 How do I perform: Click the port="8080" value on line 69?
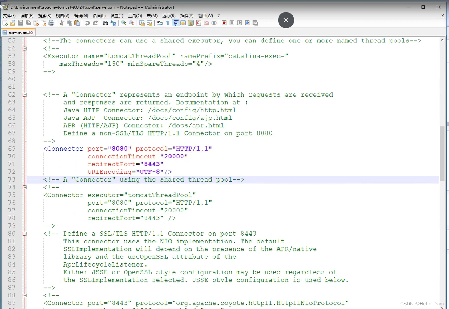(x=109, y=149)
